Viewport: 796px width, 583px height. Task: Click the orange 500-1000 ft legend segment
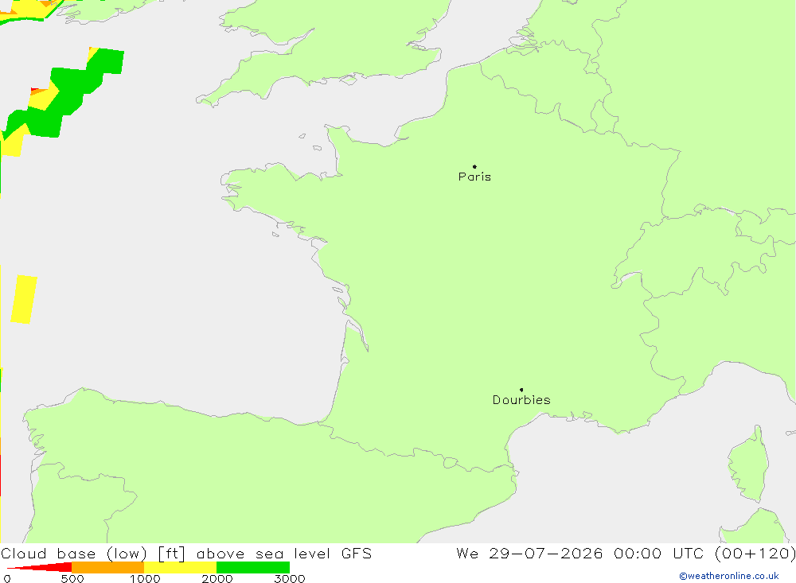(107, 567)
